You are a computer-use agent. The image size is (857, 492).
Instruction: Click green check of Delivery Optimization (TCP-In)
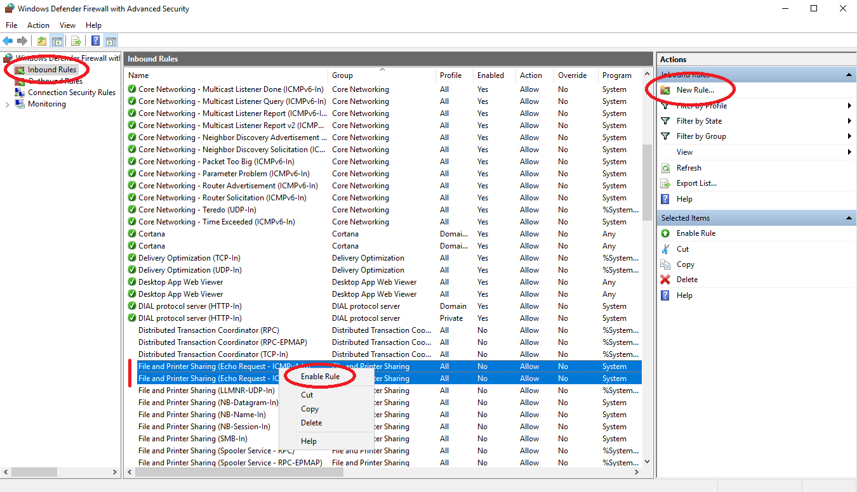(x=132, y=258)
